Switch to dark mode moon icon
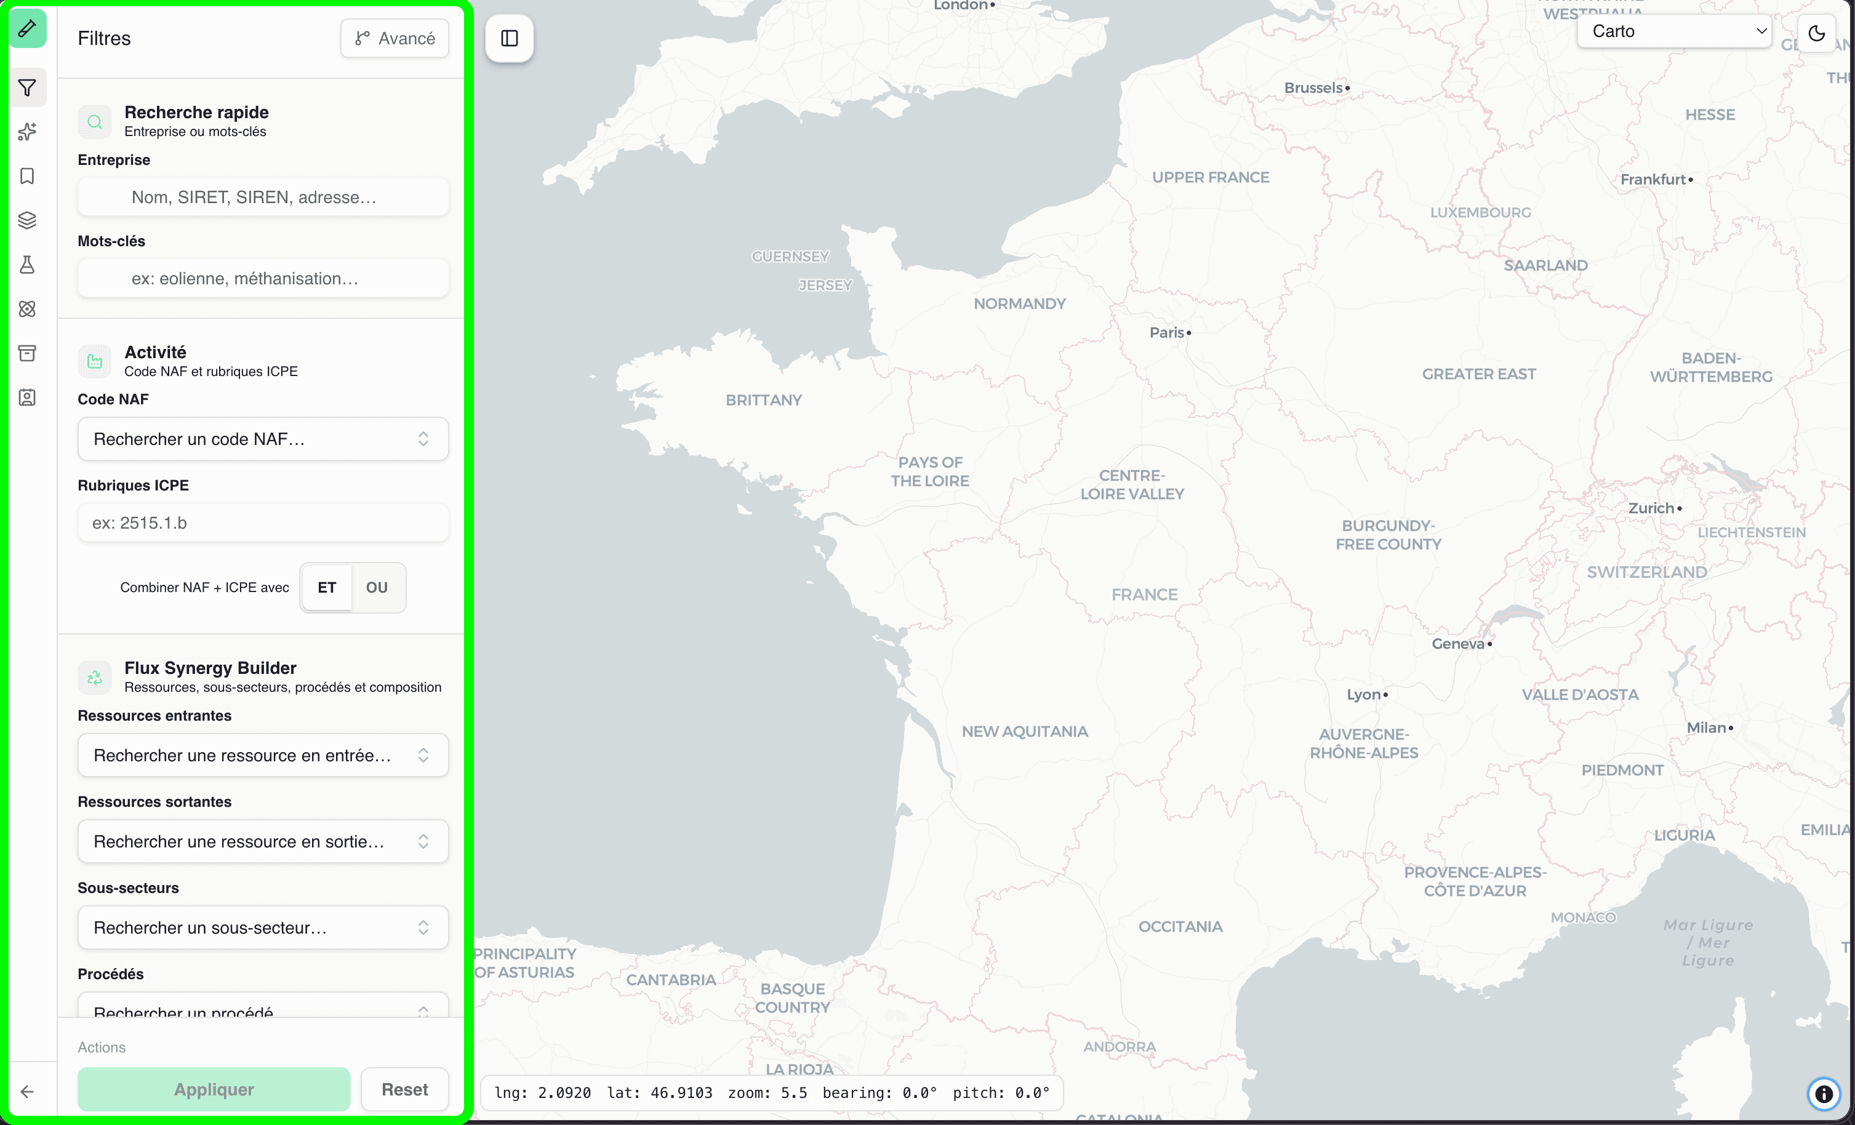The width and height of the screenshot is (1855, 1125). (1817, 33)
